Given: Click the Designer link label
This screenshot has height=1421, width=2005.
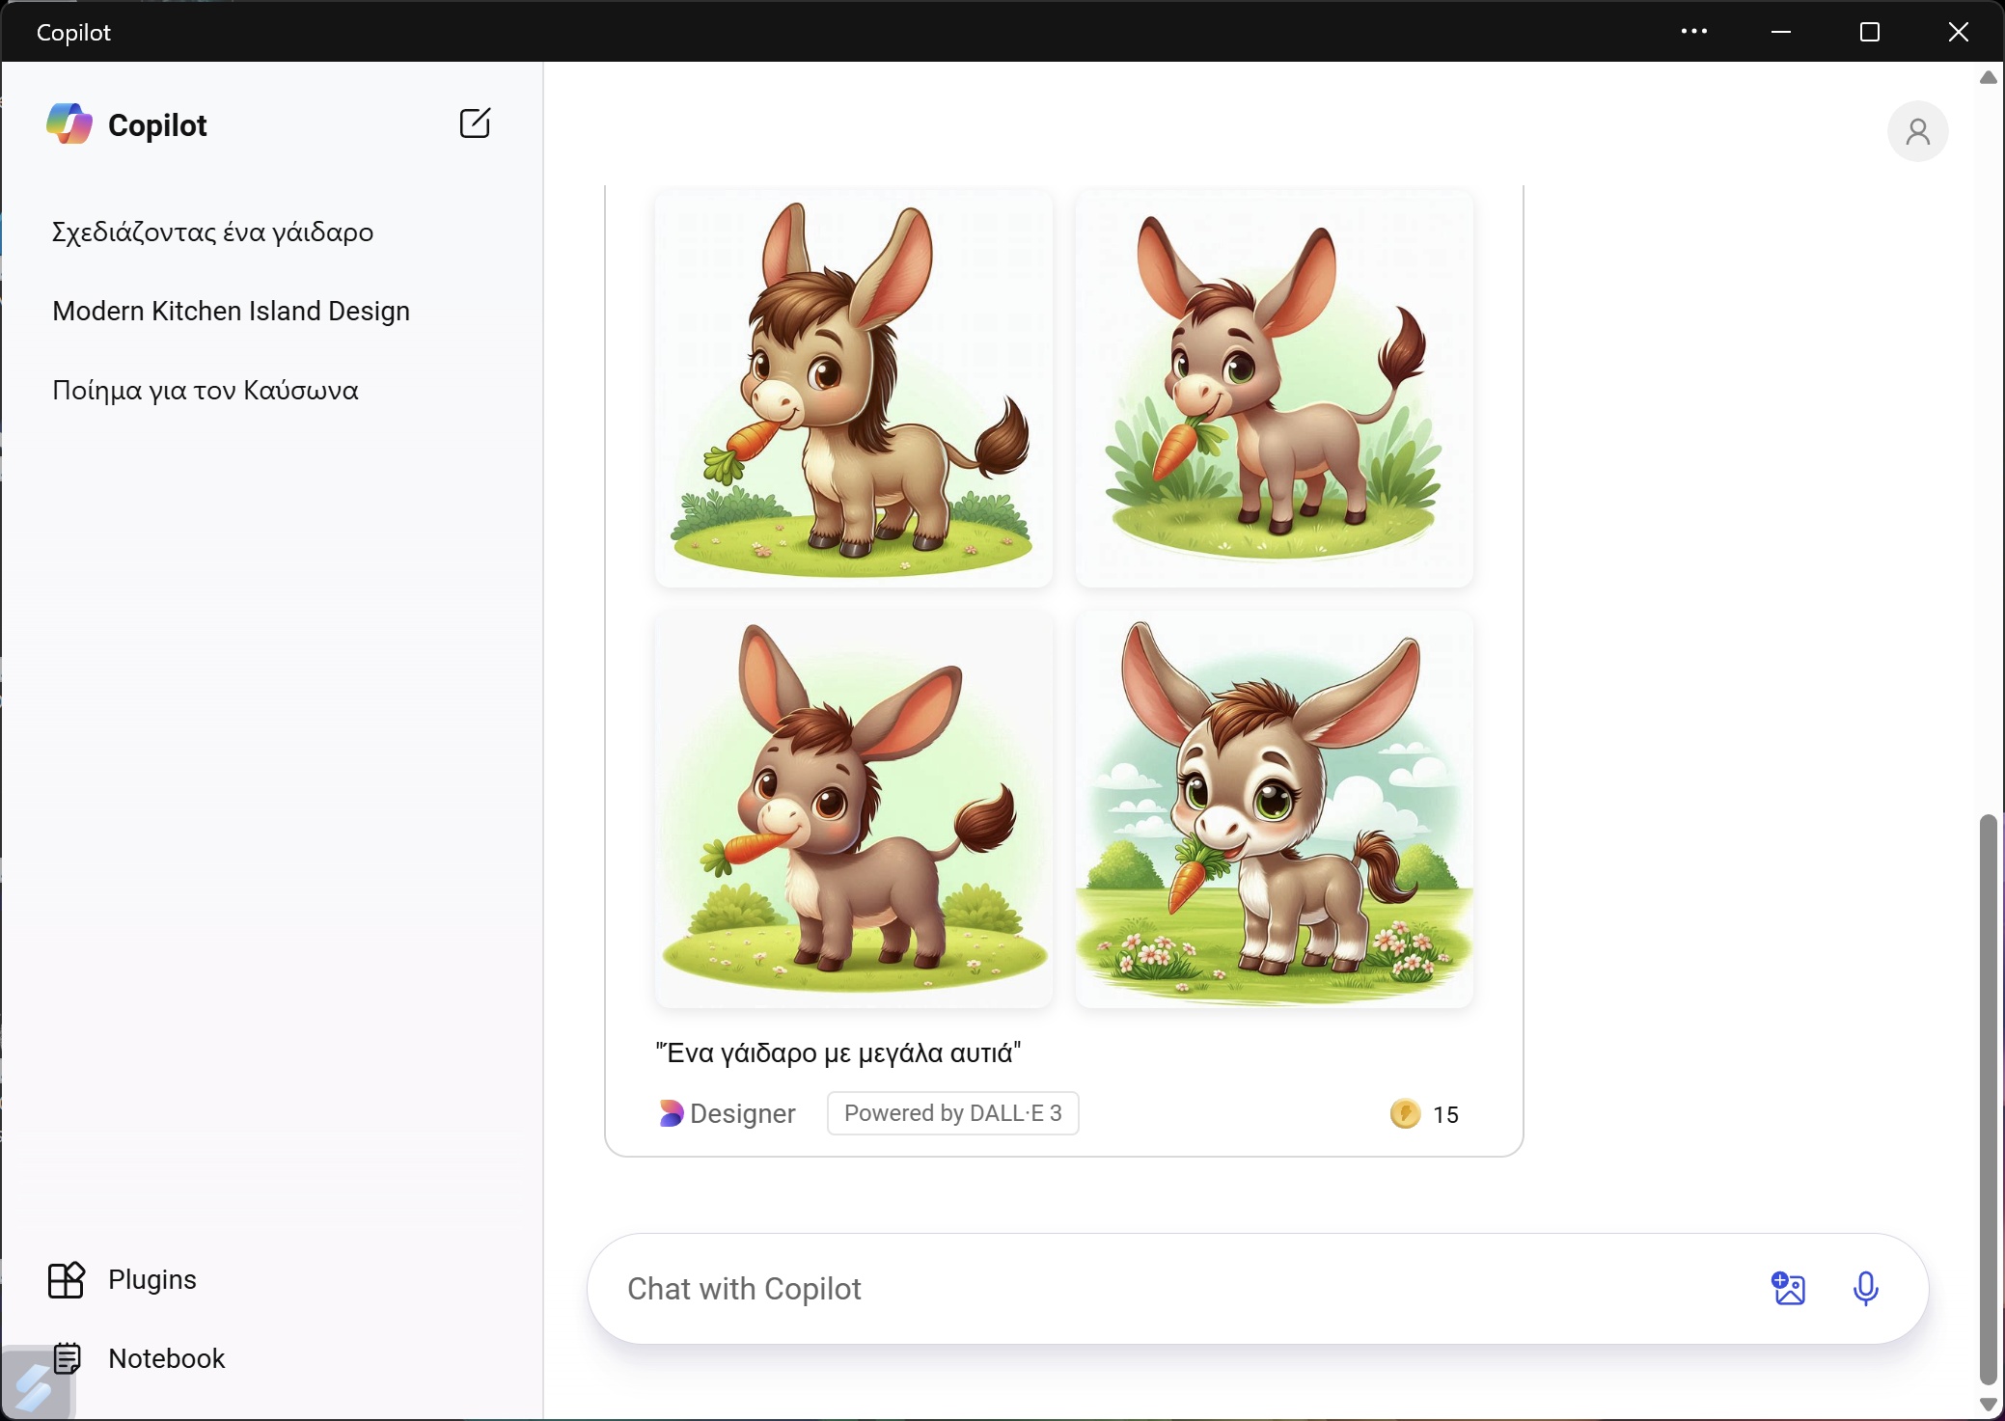Looking at the screenshot, I should point(742,1114).
